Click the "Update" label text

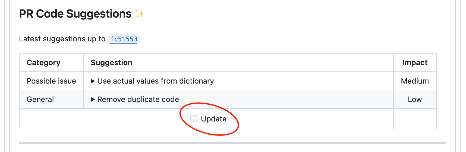tap(214, 119)
